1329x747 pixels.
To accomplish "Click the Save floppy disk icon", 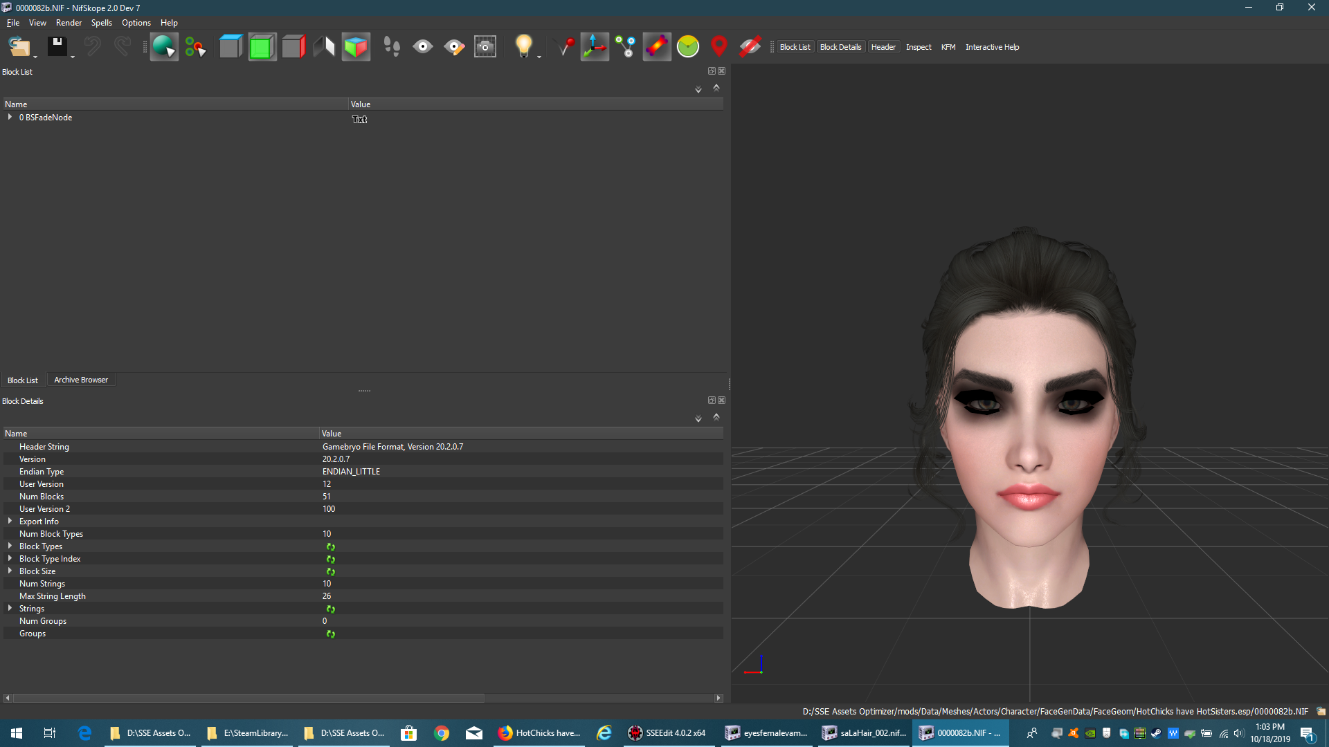I will point(57,47).
